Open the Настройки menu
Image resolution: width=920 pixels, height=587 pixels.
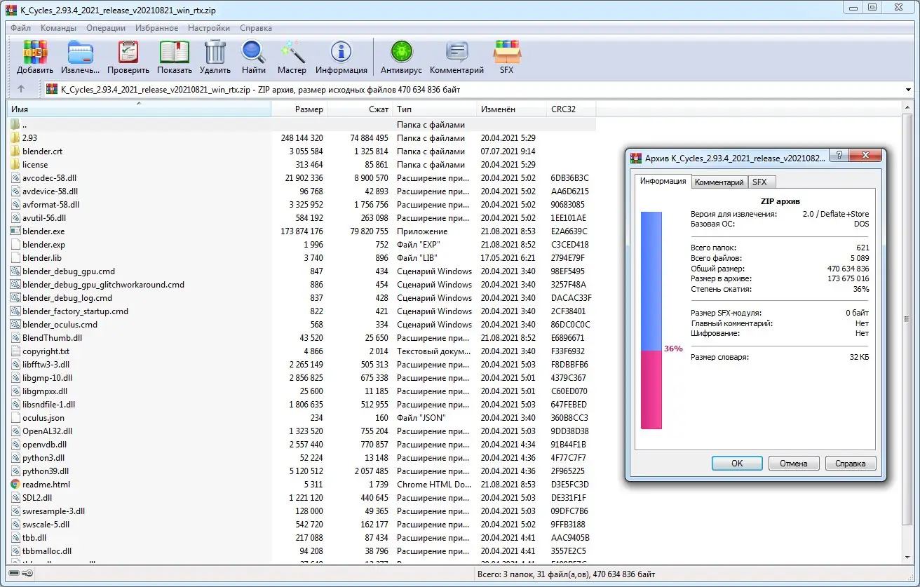point(209,28)
